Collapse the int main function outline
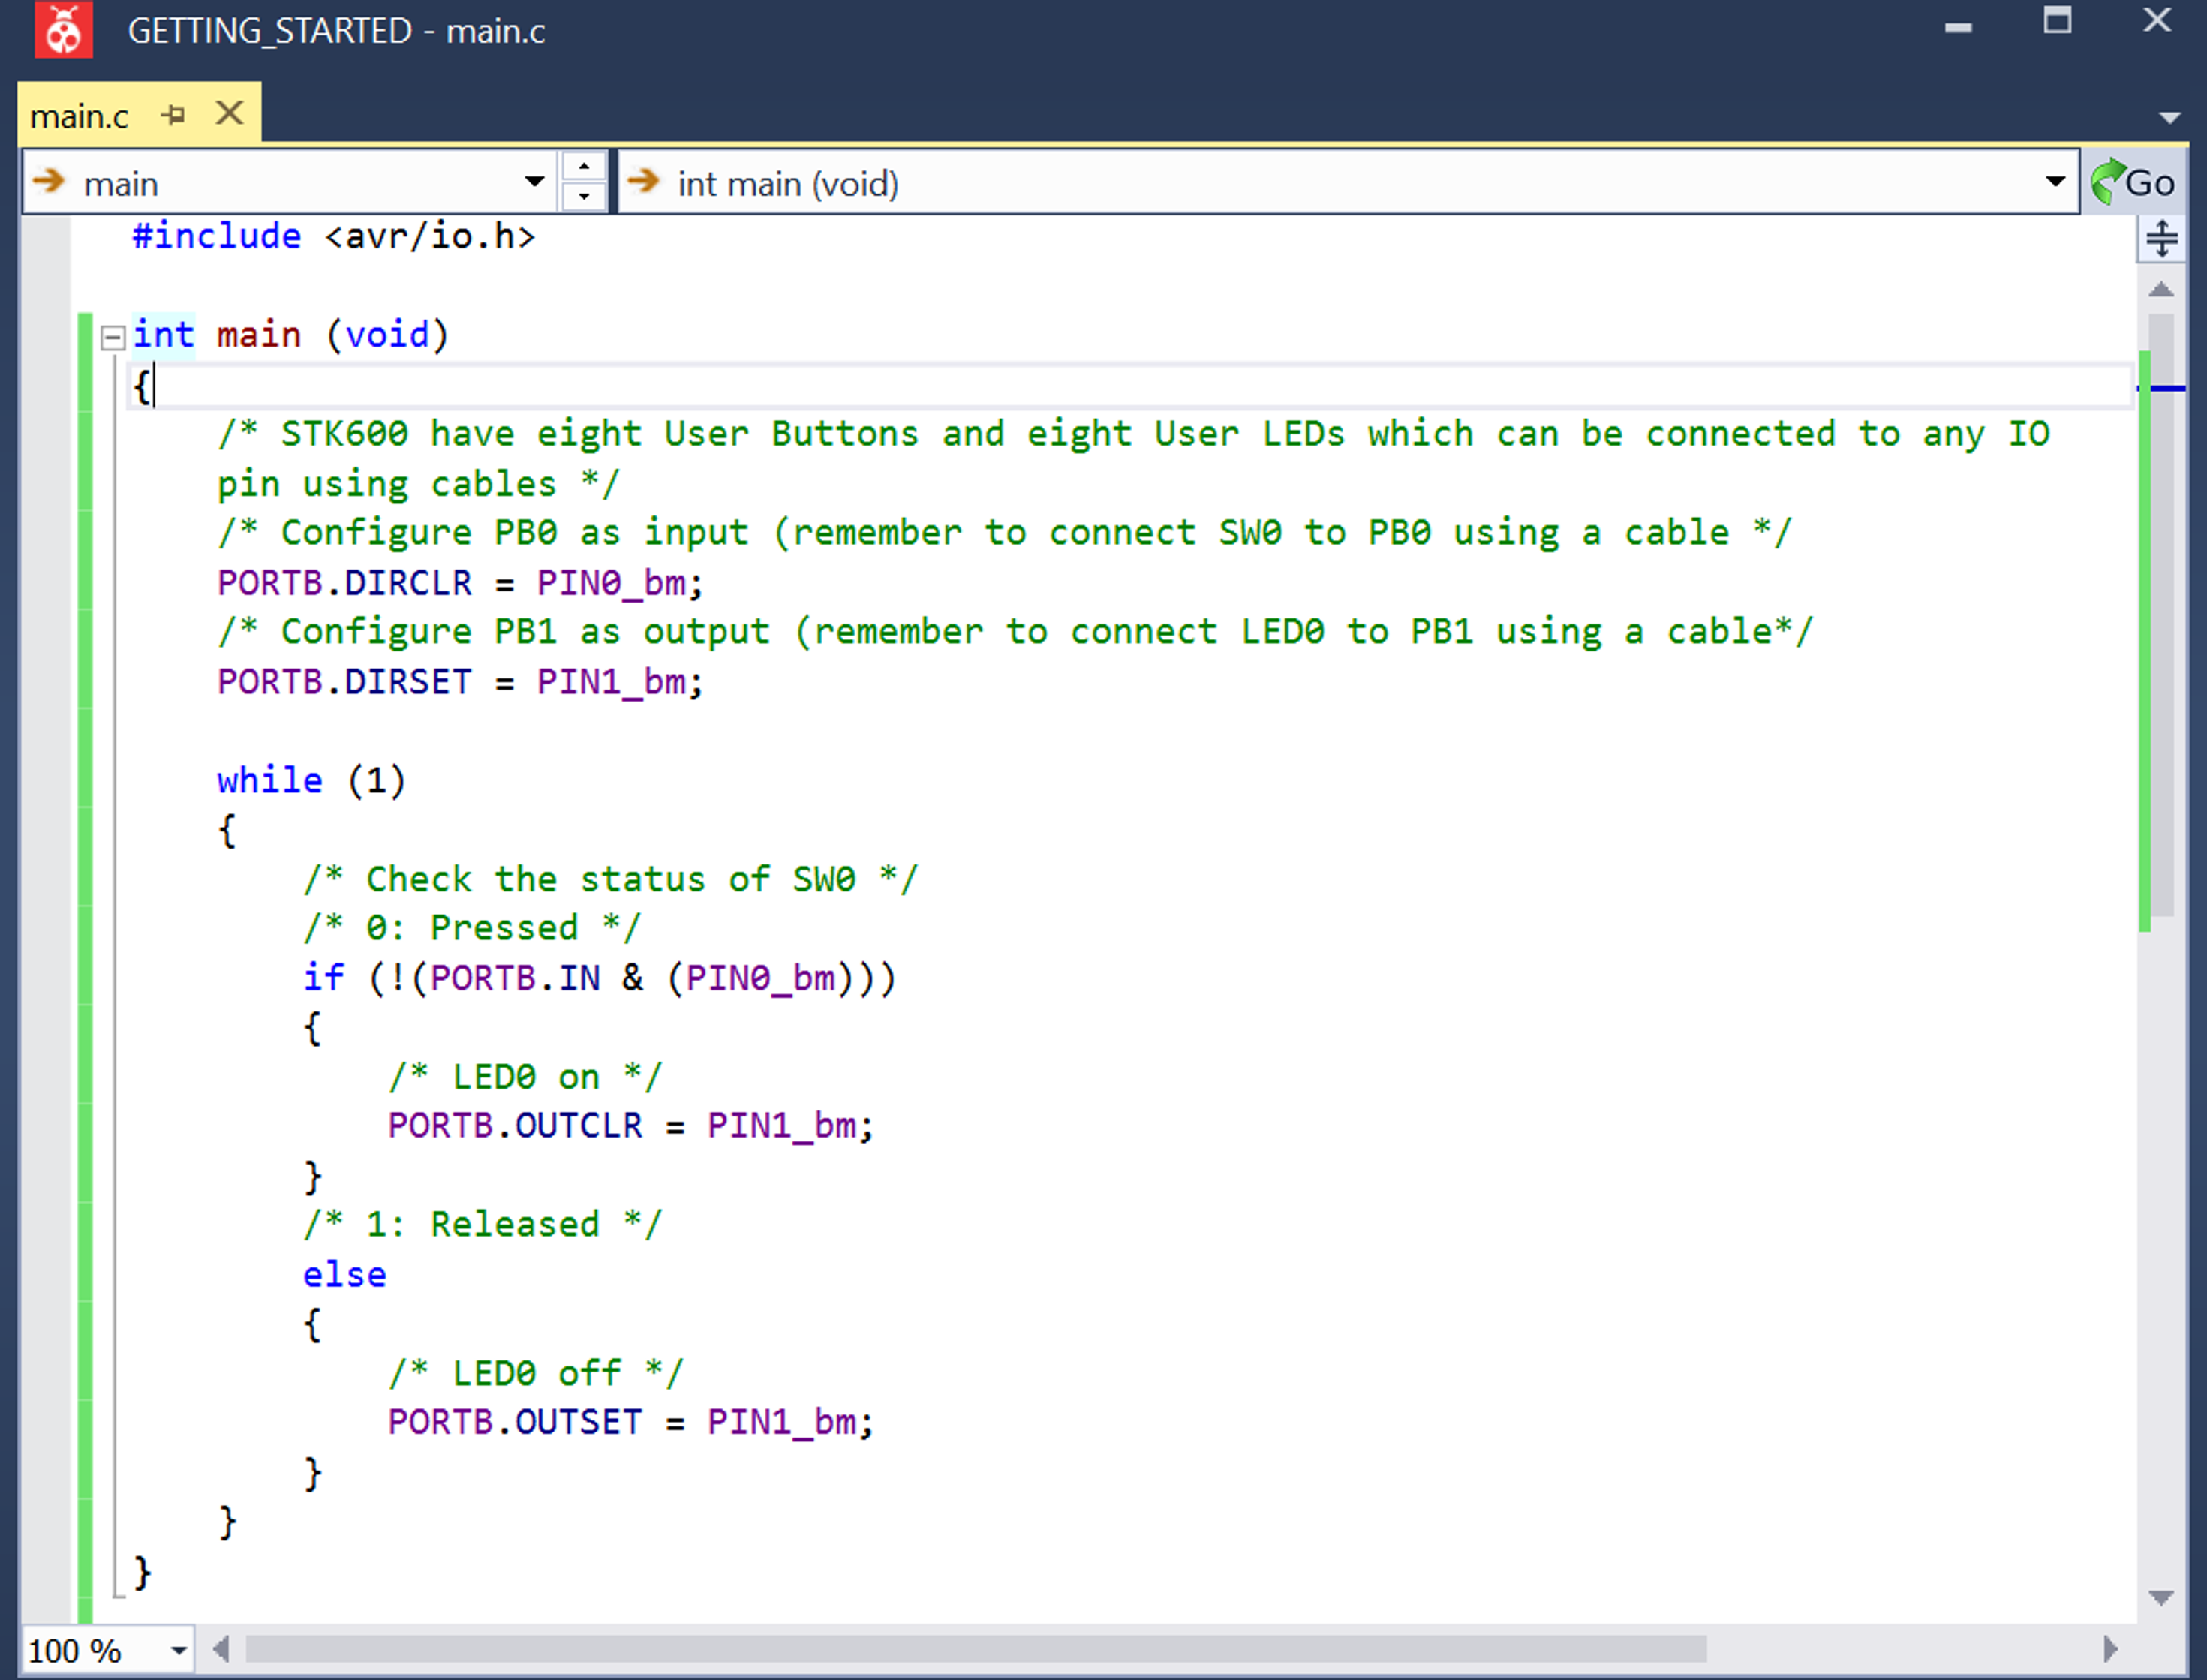2207x1680 pixels. (113, 337)
